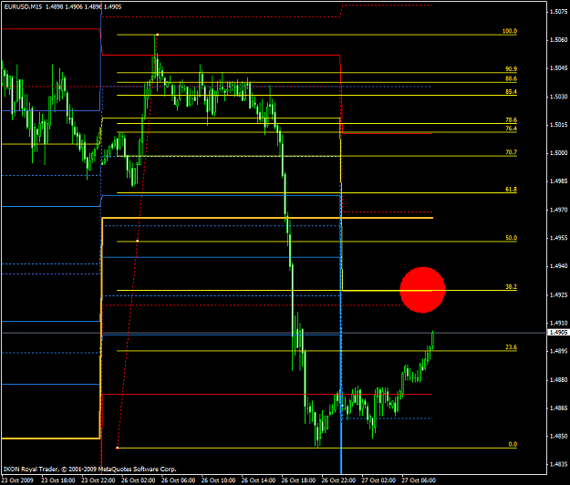Select the Fibonacci anchor point at the 100.0 line
This screenshot has height=485, width=570.
pos(157,35)
